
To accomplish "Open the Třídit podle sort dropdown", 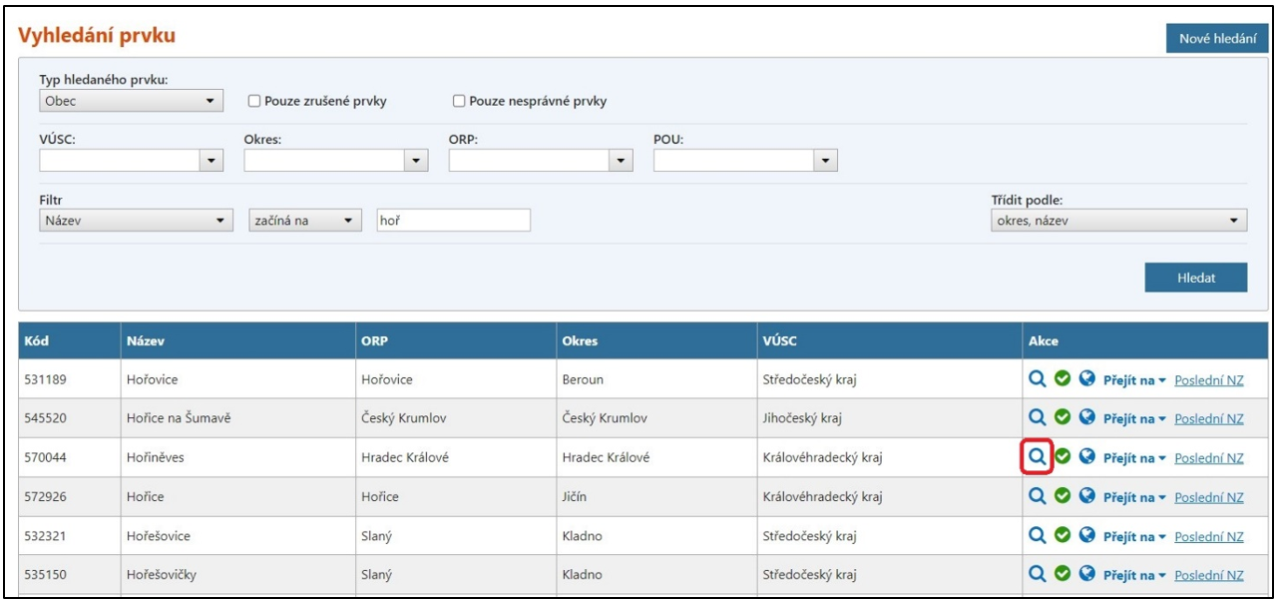I will (1117, 221).
